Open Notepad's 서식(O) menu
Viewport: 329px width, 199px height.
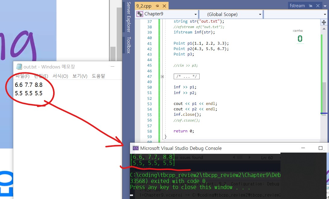(x=60, y=76)
